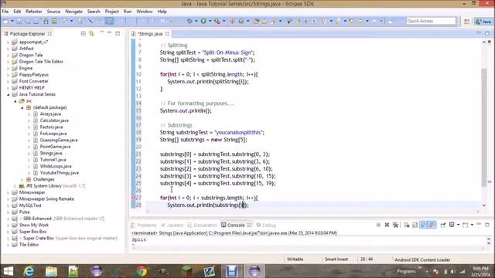Open Calculator.java in Package Explorer
This screenshot has height=278, width=495.
(x=54, y=120)
